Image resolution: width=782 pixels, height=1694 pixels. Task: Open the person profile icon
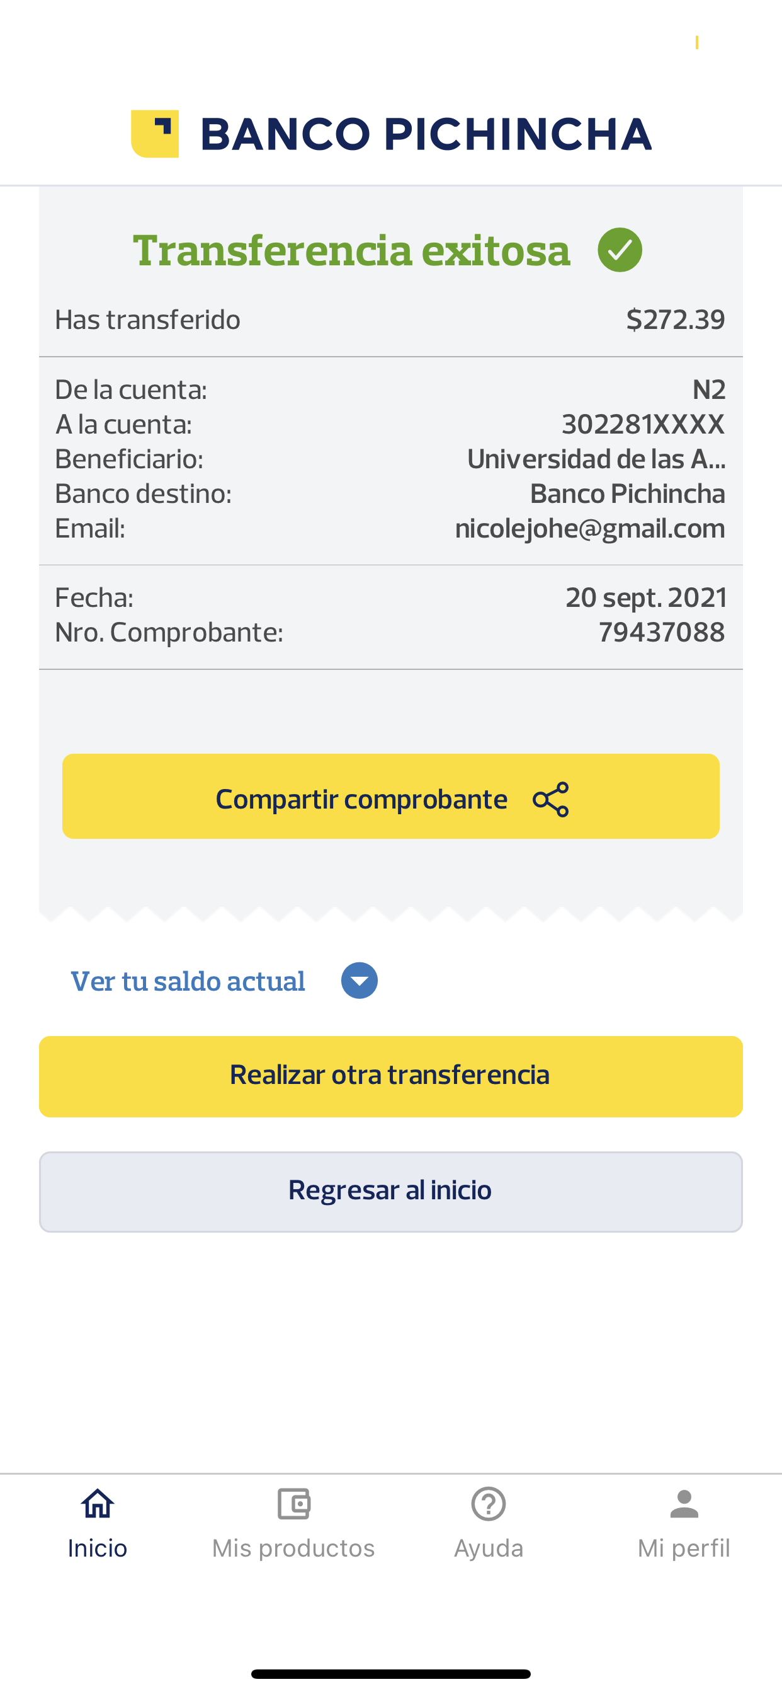[684, 1504]
